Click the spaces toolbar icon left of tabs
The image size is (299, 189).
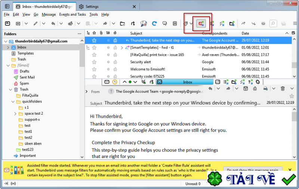pos(7,6)
